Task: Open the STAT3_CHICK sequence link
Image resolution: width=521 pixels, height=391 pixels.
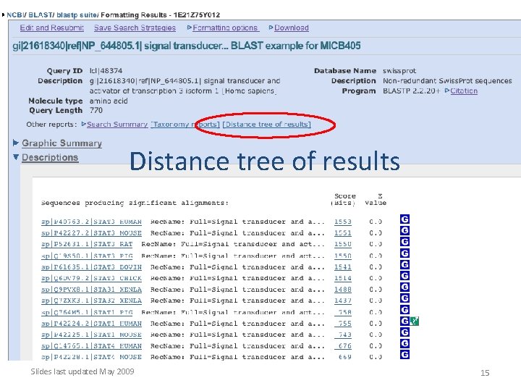Action: point(91,278)
